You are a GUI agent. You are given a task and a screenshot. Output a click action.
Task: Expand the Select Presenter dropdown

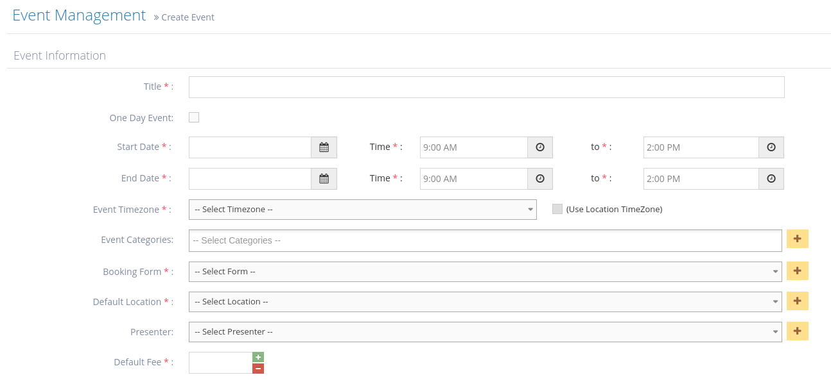485,332
